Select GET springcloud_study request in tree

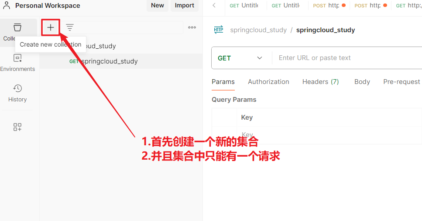[109, 61]
